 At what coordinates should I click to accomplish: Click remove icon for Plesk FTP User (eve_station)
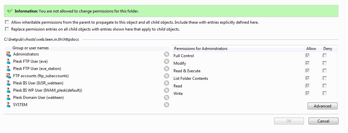(167, 69)
